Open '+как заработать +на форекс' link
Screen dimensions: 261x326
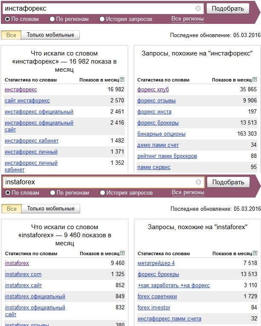[x=174, y=285]
